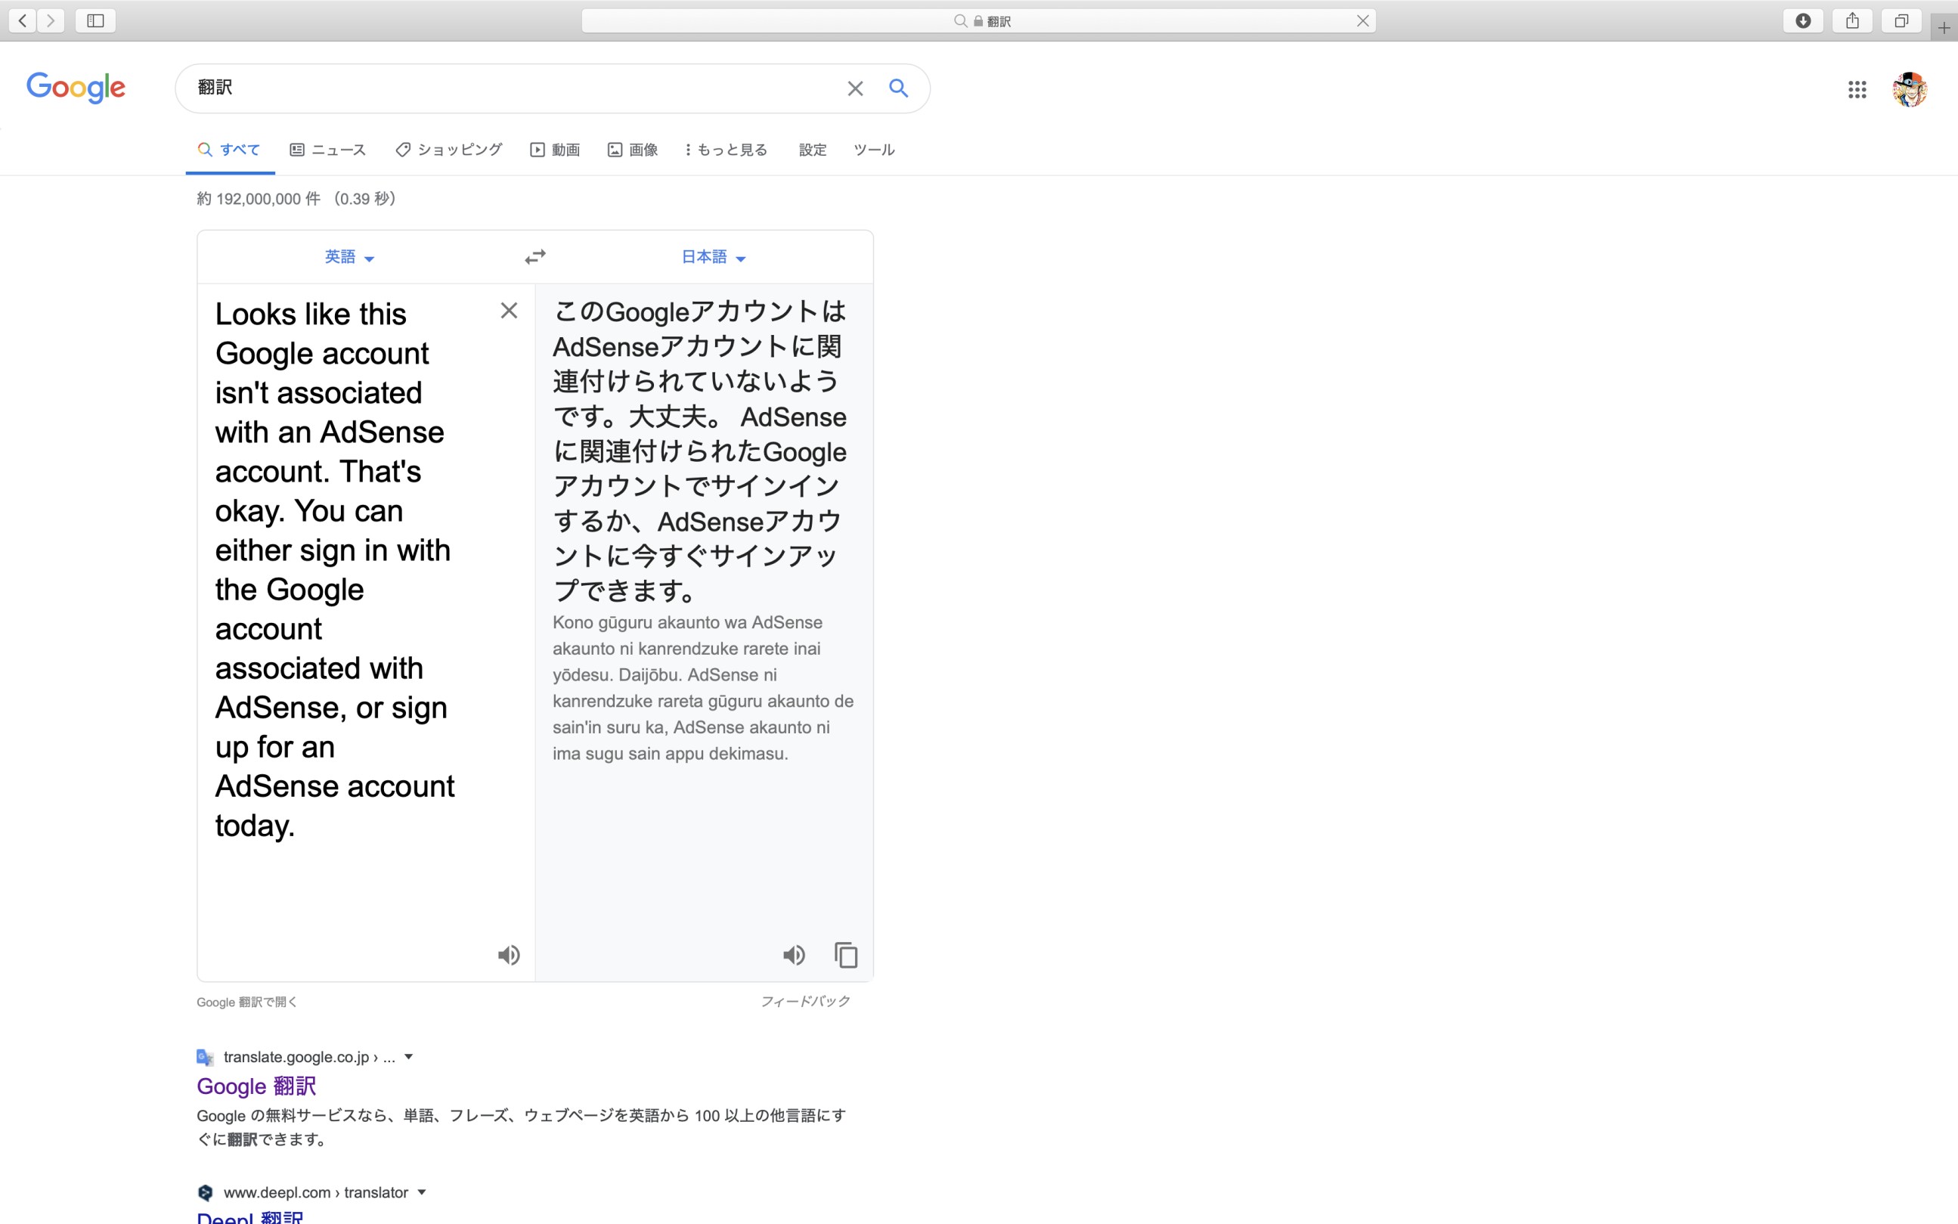Clear the English source text
The width and height of the screenshot is (1958, 1224).
508,310
